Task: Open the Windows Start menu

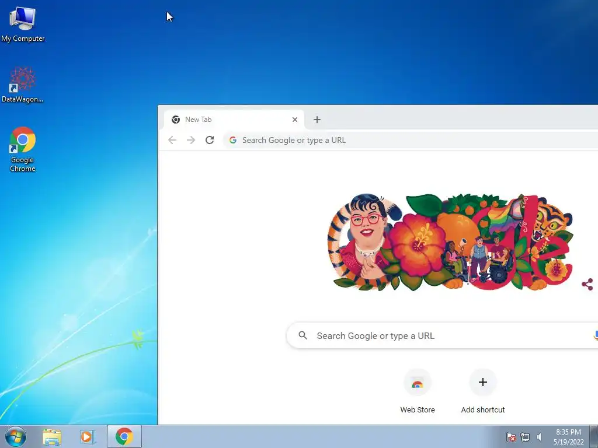Action: (15, 436)
